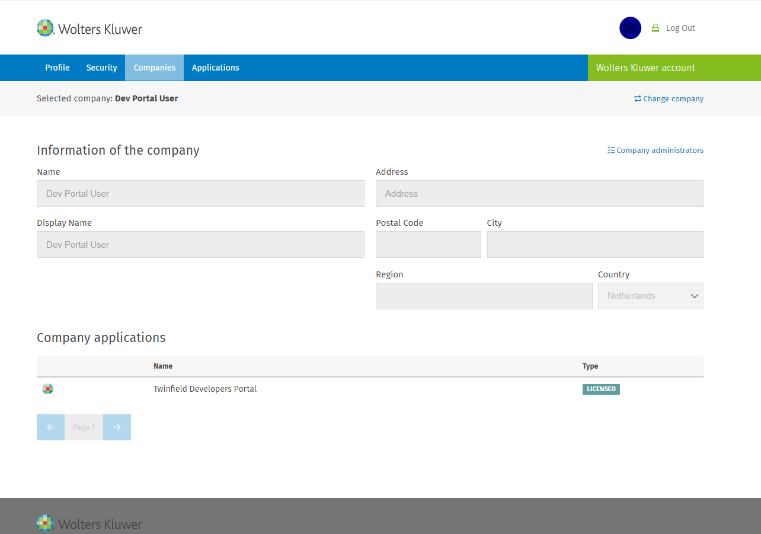This screenshot has width=761, height=534.
Task: Click the Type column header
Action: [x=590, y=366]
